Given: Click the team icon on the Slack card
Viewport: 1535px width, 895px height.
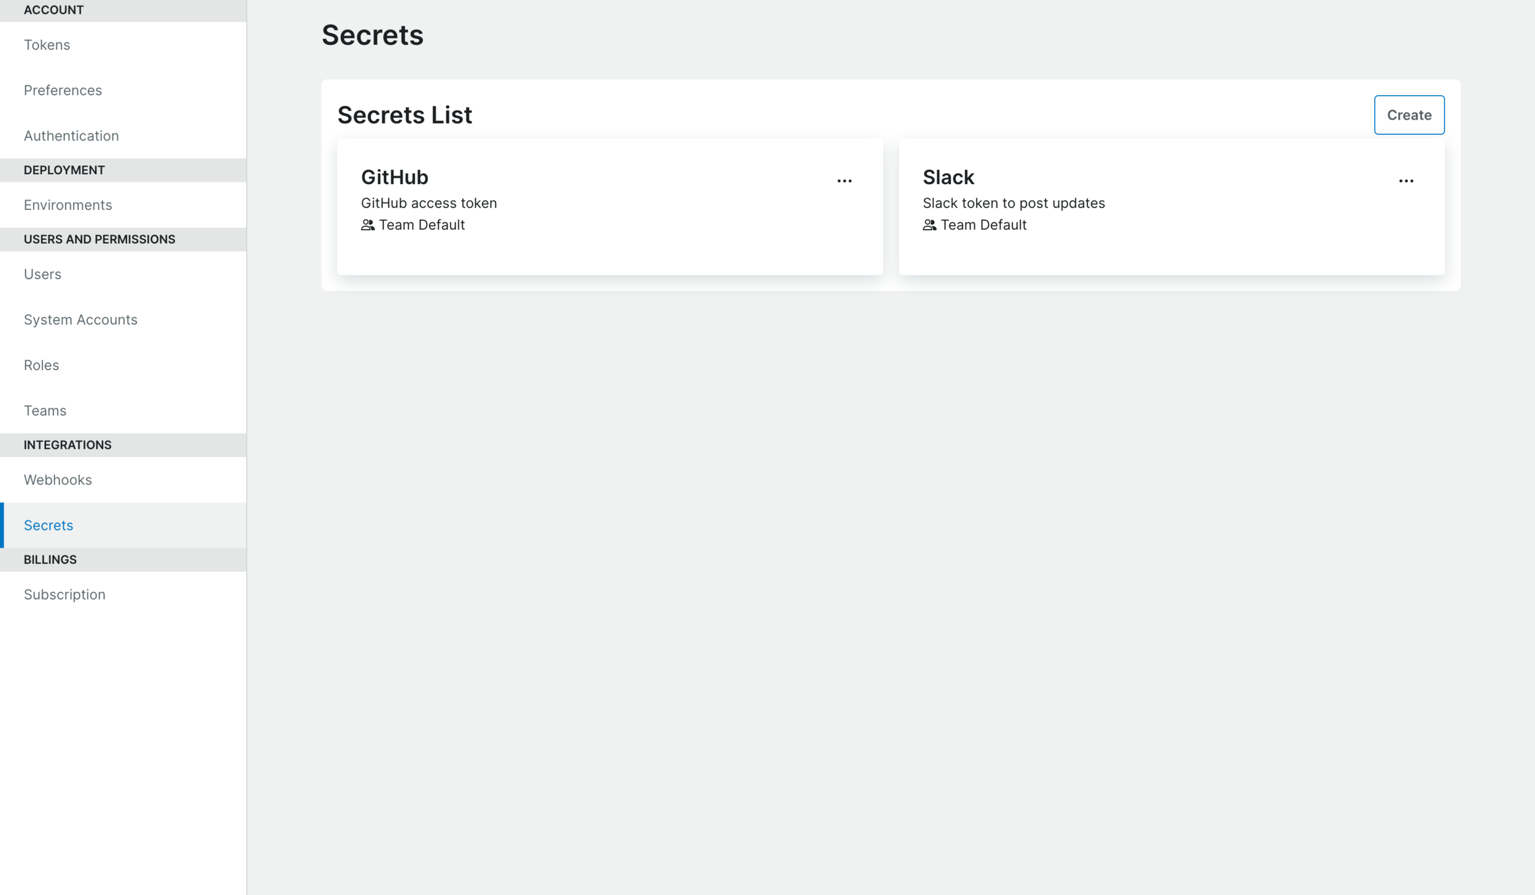Looking at the screenshot, I should tap(929, 225).
